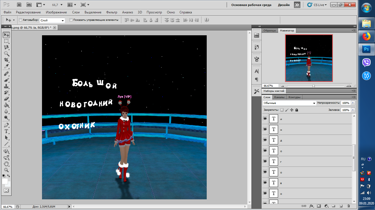The image size is (375, 210).
Task: Select the Path Selection tool
Action: pyautogui.click(x=6, y=138)
